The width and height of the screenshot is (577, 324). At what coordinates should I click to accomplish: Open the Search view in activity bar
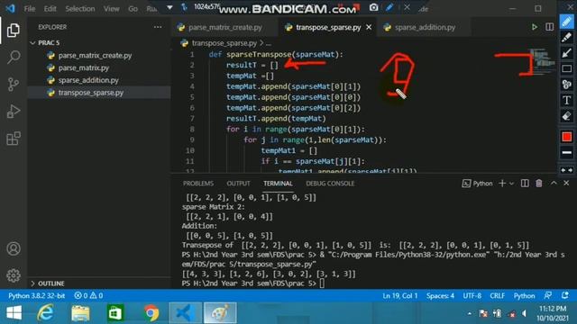coord(14,57)
